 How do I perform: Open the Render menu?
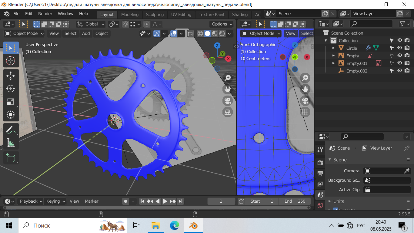pyautogui.click(x=45, y=14)
